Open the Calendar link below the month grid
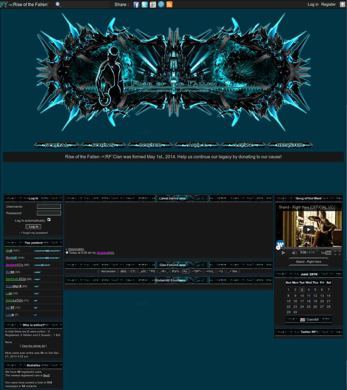Screen dimensions: 347x390 pos(312,320)
